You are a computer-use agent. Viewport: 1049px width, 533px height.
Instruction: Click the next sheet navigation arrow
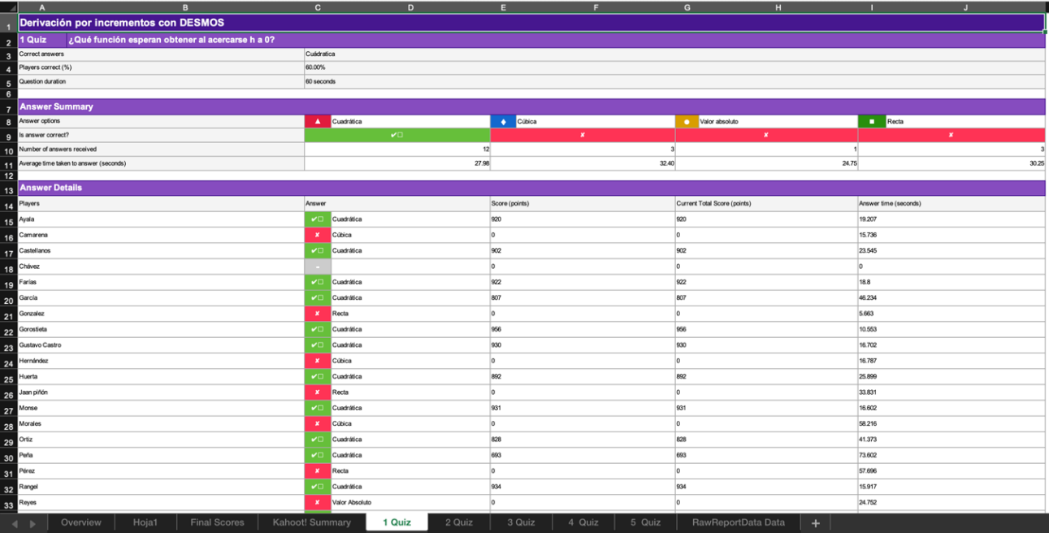pyautogui.click(x=33, y=523)
